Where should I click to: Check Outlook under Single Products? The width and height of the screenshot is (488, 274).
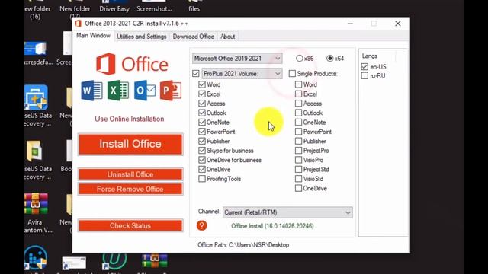[298, 113]
